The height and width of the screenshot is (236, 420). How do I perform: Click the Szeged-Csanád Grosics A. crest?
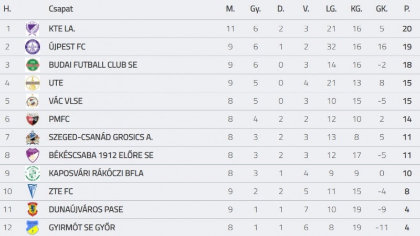[x=33, y=137]
